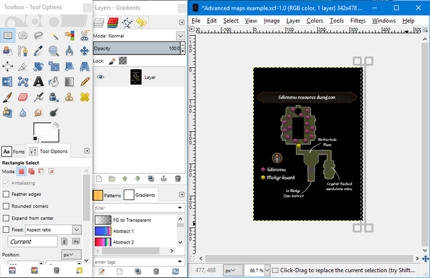Toggle the Lock alpha channel icon
This screenshot has height=278, width=430.
pos(122,61)
